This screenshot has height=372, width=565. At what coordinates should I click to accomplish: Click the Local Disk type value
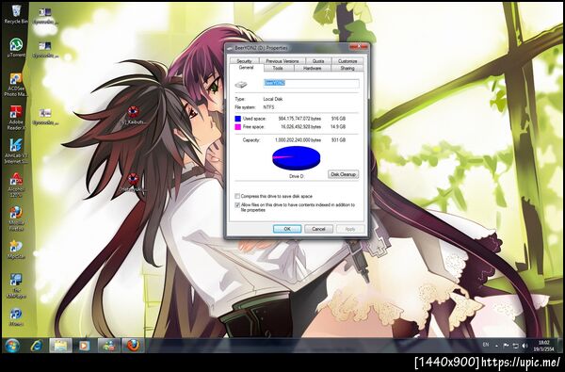coord(273,99)
